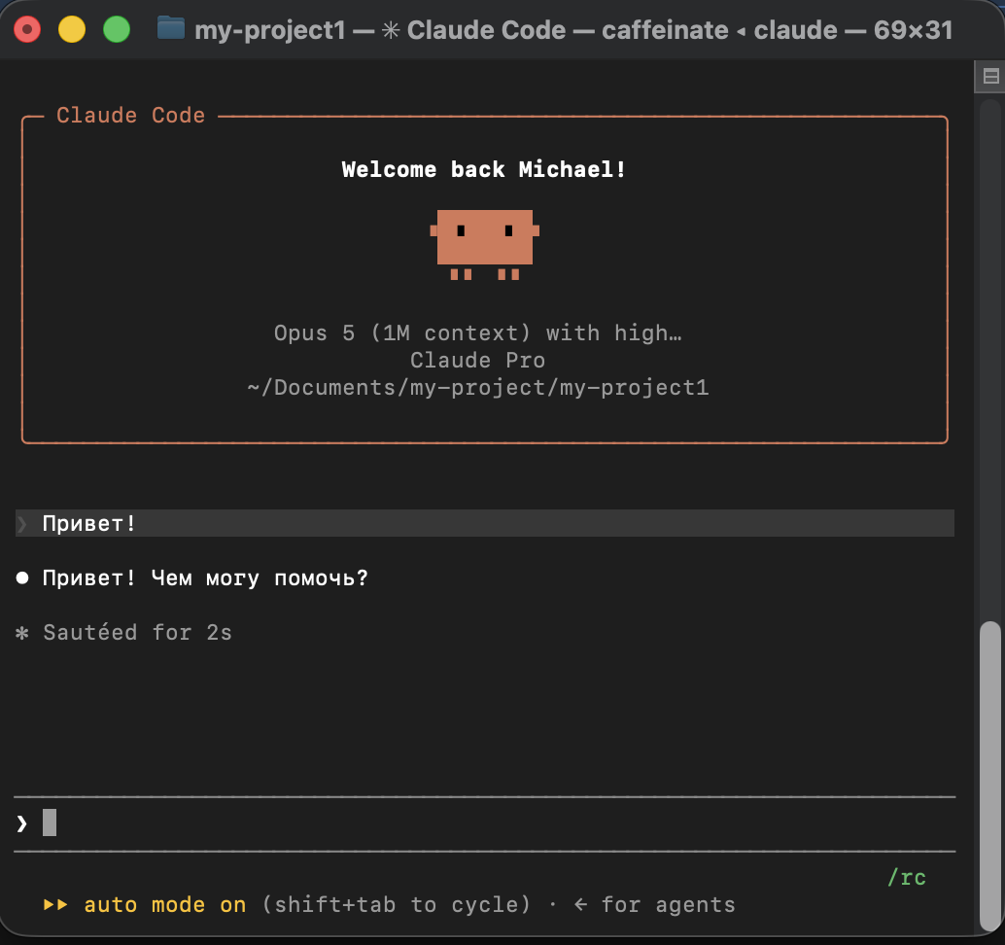Click the yellow minimize window button
This screenshot has width=1005, height=945.
(x=72, y=29)
